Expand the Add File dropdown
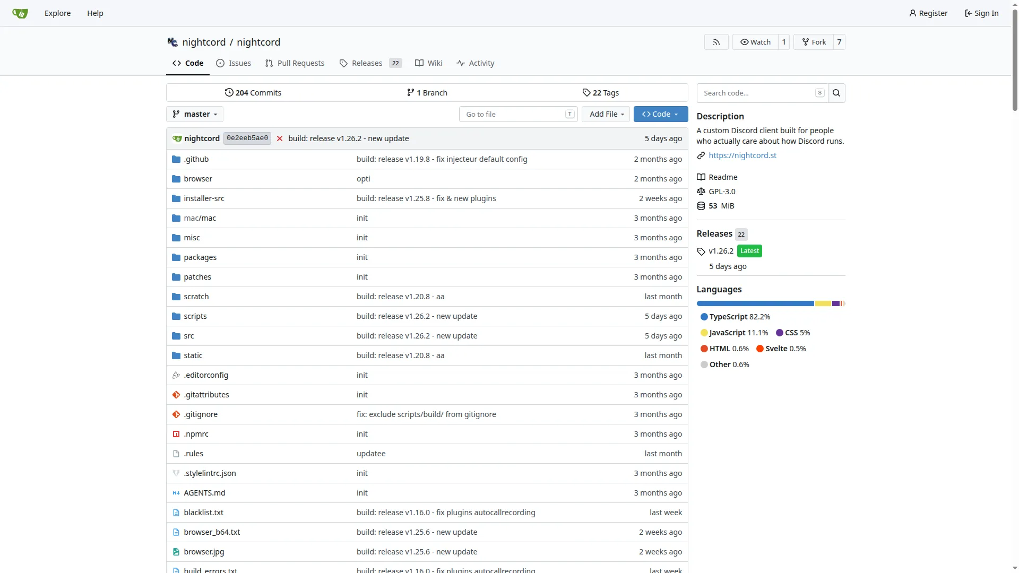Viewport: 1019px width, 573px height. (606, 114)
